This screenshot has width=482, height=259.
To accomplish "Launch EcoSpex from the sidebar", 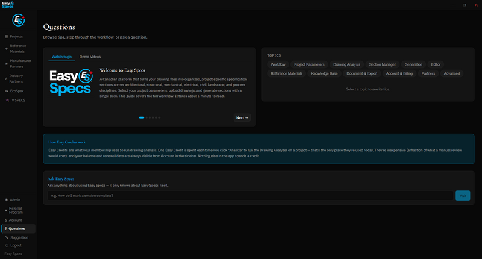I will [17, 91].
